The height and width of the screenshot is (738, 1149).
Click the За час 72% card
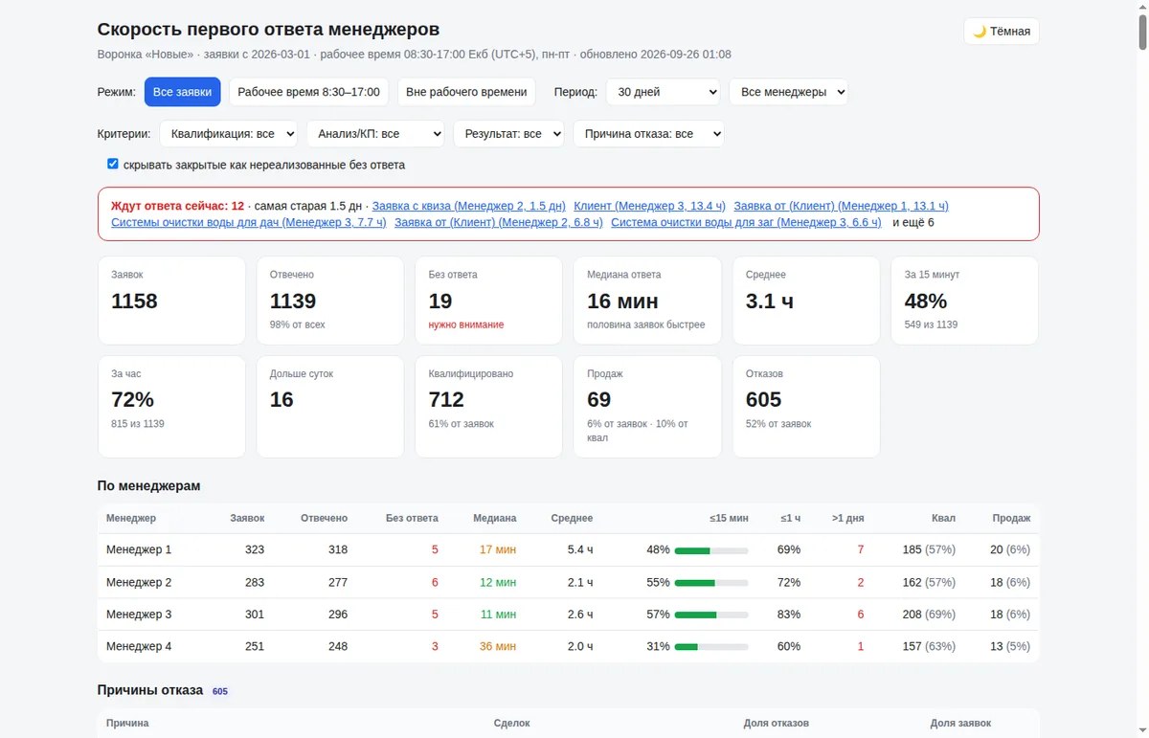(x=171, y=407)
